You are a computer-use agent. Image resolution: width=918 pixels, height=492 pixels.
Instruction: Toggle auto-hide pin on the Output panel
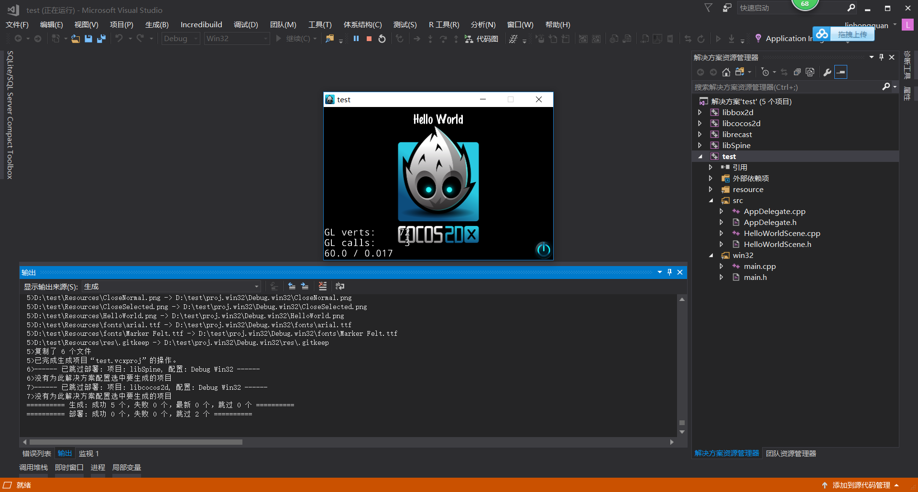(x=670, y=272)
